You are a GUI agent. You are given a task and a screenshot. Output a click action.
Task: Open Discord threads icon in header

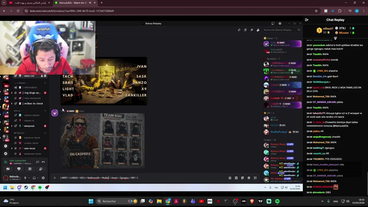239,30
